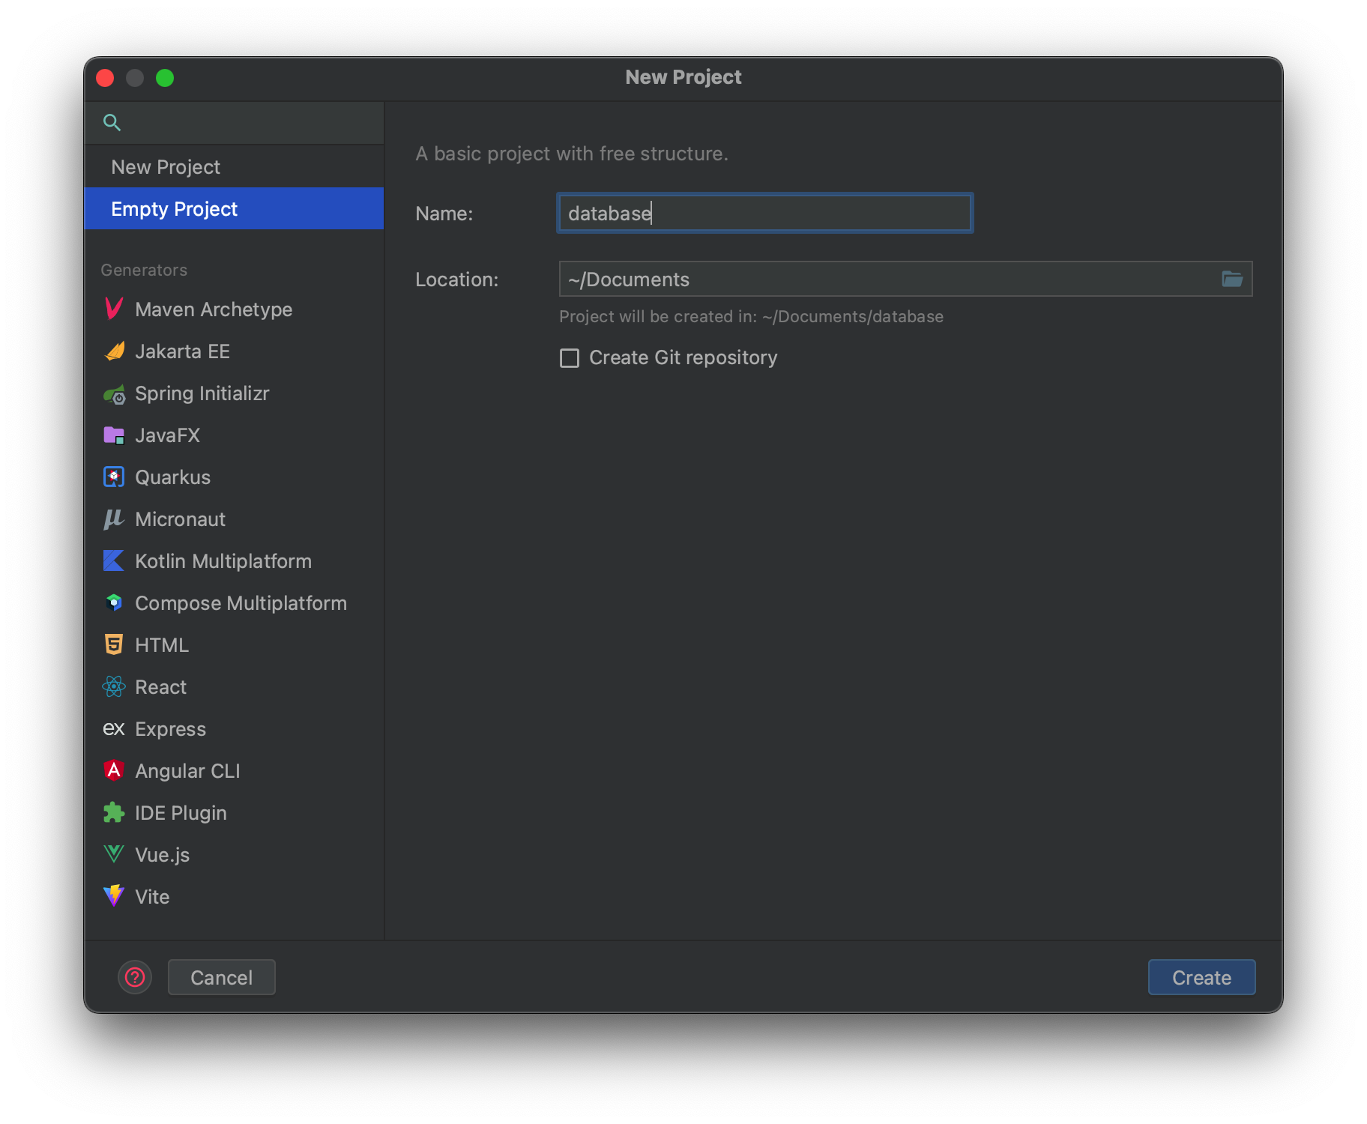Viewport: 1367px width, 1124px height.
Task: Close the New Project dialog window
Action: tap(106, 78)
